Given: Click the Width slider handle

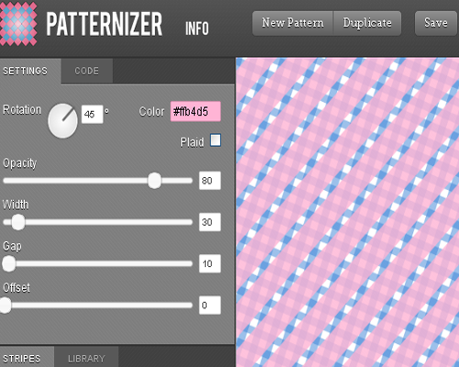Looking at the screenshot, I should pyautogui.click(x=18, y=222).
